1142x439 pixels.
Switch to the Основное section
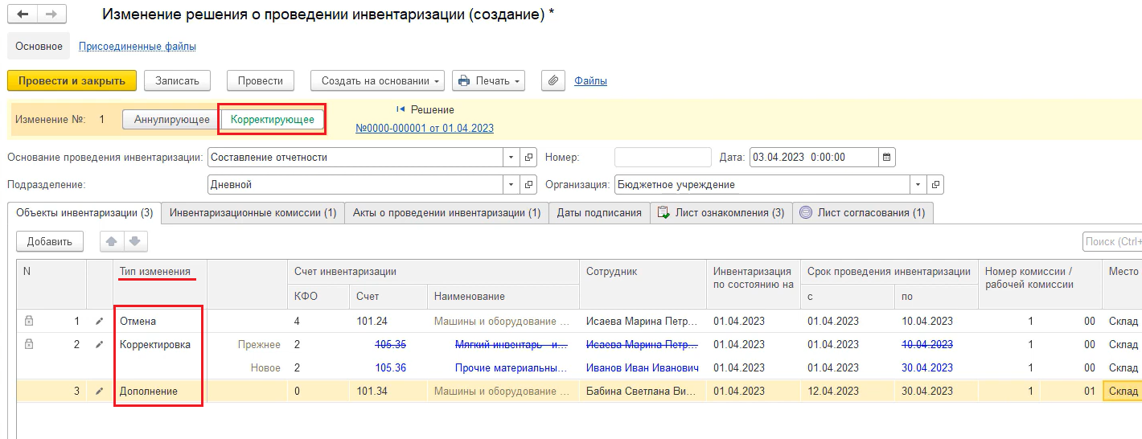pos(39,47)
